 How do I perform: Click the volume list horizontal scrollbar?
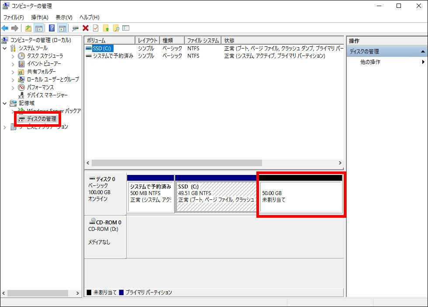pos(175,163)
